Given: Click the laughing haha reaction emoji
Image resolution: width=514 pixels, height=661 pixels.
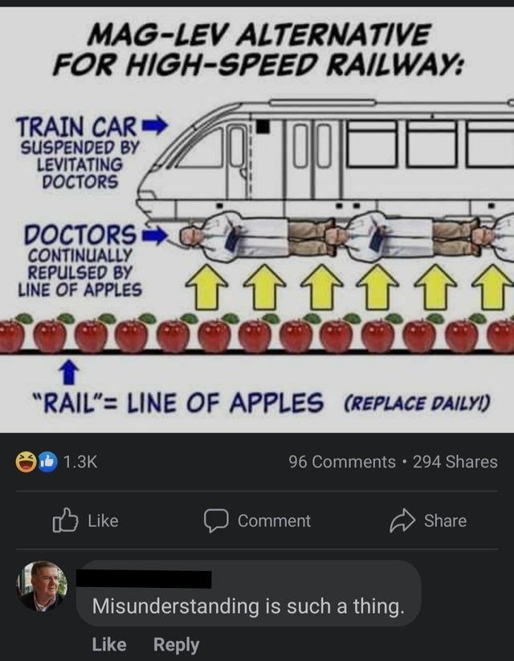Looking at the screenshot, I should 26,462.
